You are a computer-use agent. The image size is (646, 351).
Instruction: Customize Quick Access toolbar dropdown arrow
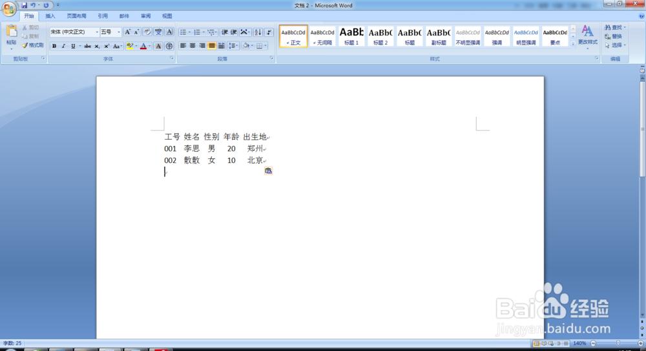(57, 5)
